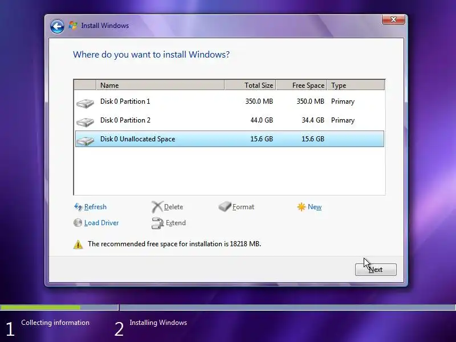Click the Windows flag logo in title bar

73,26
